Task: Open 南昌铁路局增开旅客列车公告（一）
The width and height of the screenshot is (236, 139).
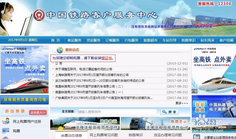Action: click(x=89, y=92)
